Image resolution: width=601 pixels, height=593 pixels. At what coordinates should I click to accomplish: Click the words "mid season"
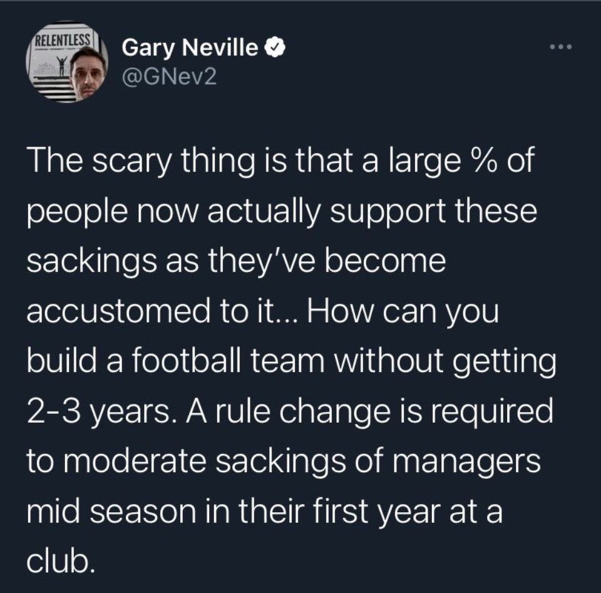click(111, 512)
